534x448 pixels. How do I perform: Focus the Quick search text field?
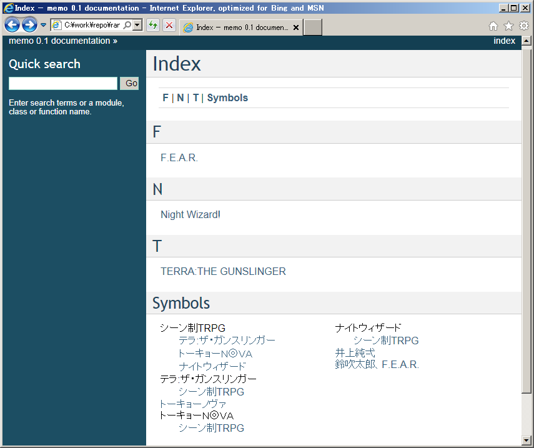click(63, 83)
